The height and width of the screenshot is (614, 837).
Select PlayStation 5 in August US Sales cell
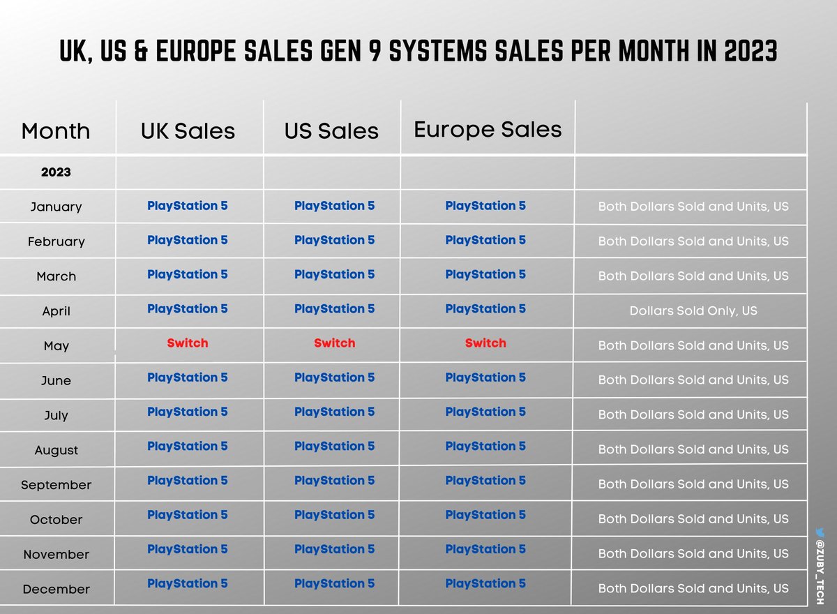click(x=335, y=446)
